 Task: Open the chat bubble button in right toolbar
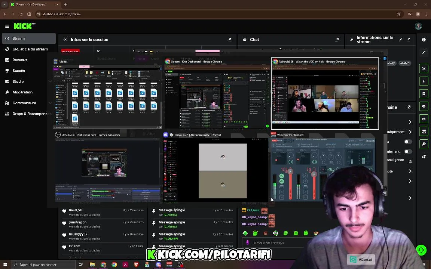424,106
